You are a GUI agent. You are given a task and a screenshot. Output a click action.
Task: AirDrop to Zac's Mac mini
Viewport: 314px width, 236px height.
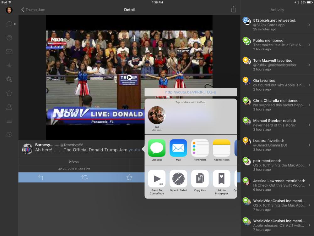[157, 115]
